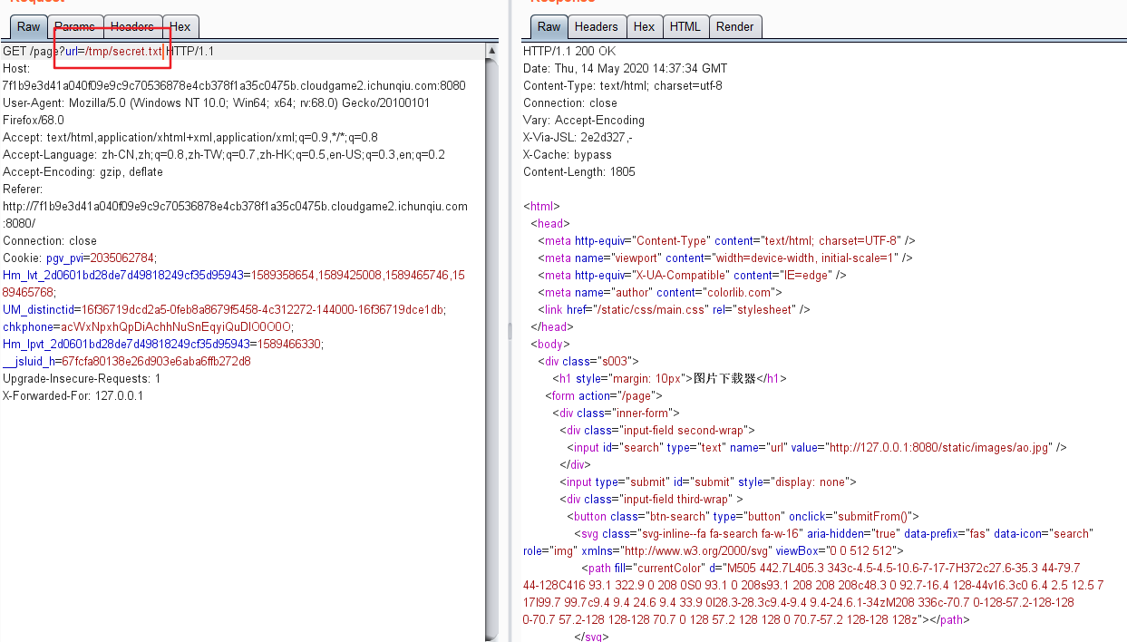This screenshot has width=1127, height=642.
Task: Select the response HTML tab
Action: point(685,27)
